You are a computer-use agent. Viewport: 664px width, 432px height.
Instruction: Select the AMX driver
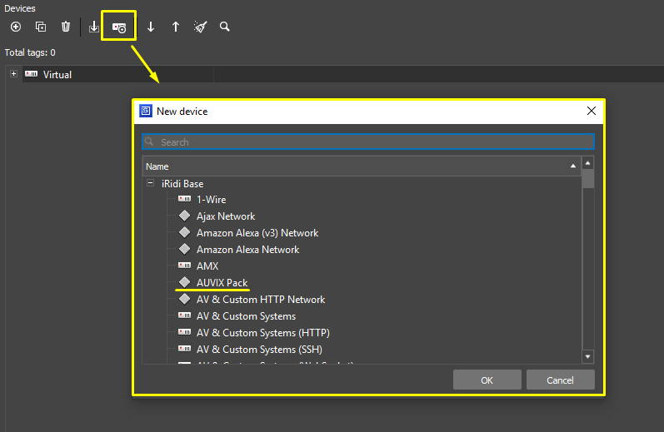(207, 266)
